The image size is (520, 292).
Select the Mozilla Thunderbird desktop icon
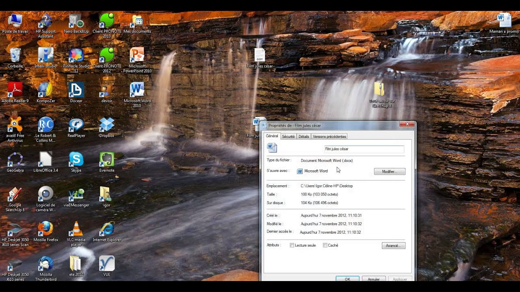pyautogui.click(x=45, y=268)
